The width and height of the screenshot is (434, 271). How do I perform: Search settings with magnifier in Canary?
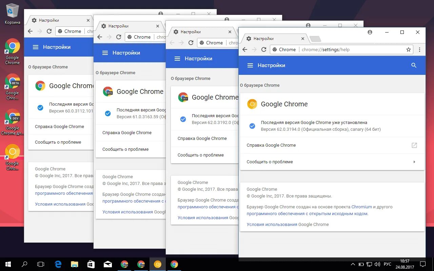pyautogui.click(x=414, y=65)
